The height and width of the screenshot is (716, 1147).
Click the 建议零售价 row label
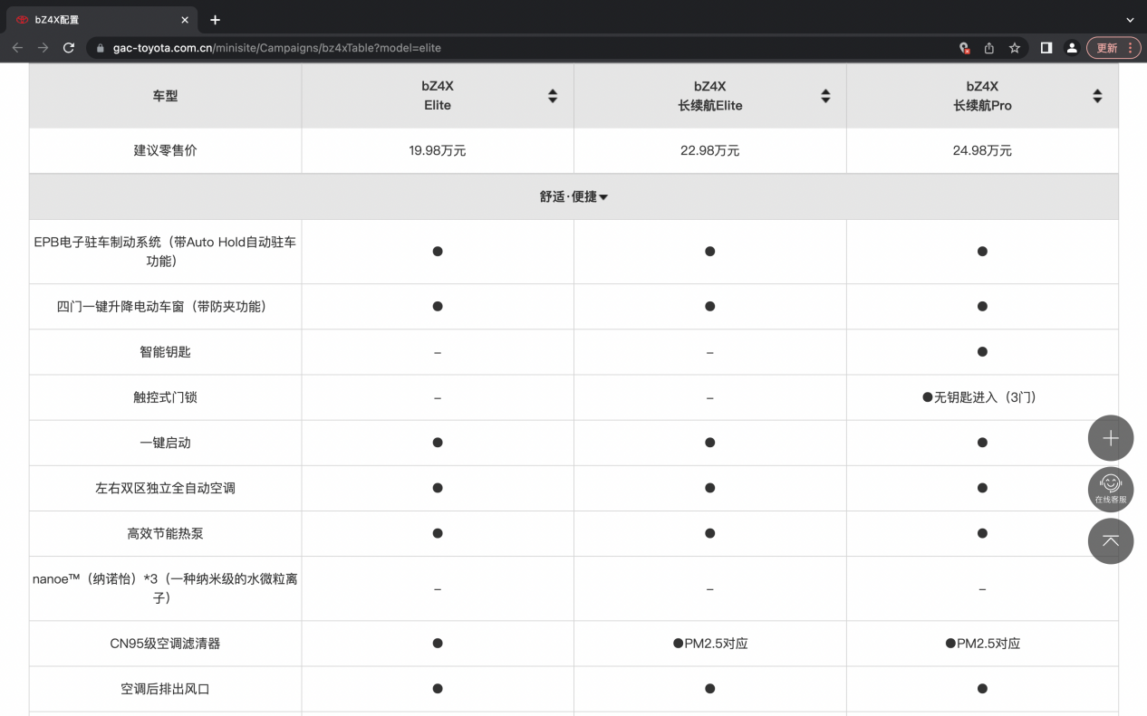165,151
